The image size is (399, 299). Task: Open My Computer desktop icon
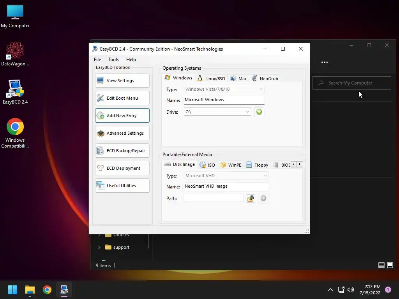[x=15, y=16]
